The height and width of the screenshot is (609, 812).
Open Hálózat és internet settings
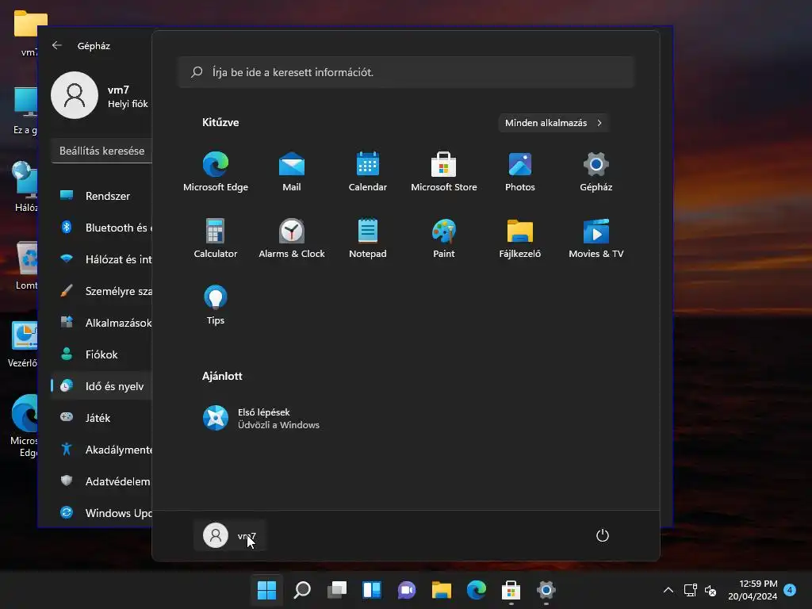pos(101,259)
